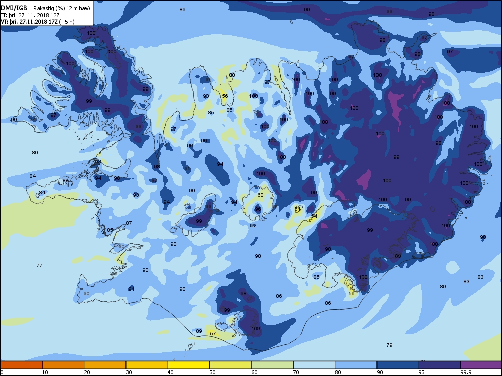Viewport: 502px width, 376px height.
Task: Click the pale blue 70–80 legend swatch
Action: 314,365
